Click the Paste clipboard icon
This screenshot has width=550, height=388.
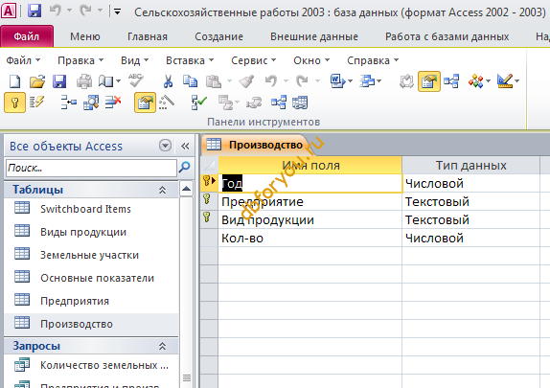(x=214, y=81)
